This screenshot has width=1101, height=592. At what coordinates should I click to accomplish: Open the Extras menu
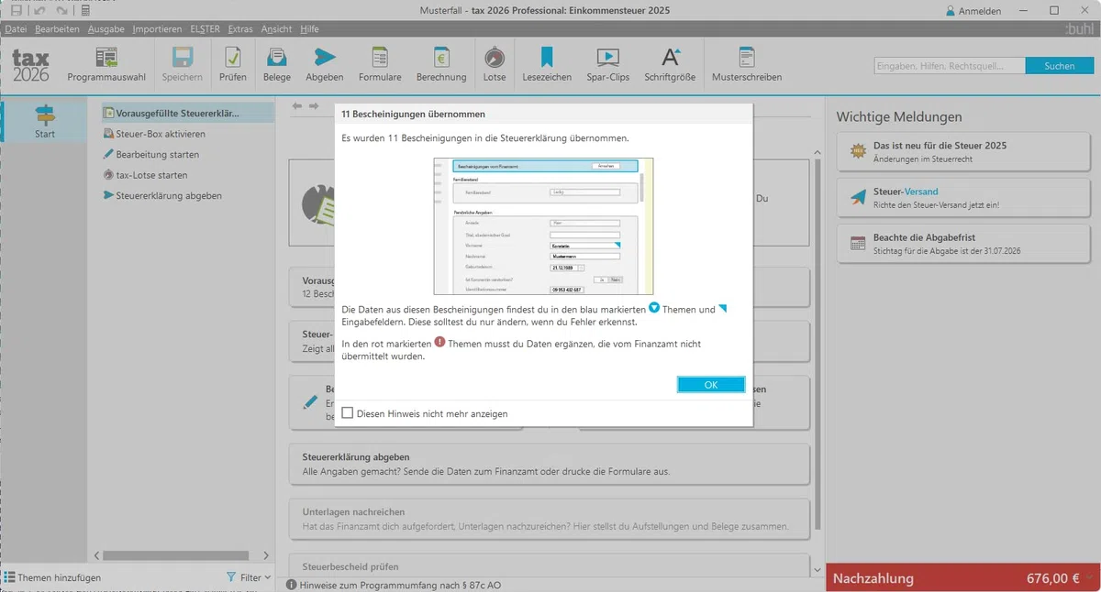240,28
